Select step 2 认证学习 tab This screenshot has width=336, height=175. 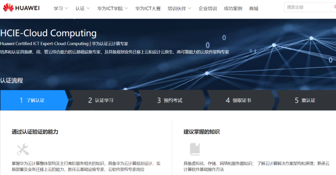point(103,100)
